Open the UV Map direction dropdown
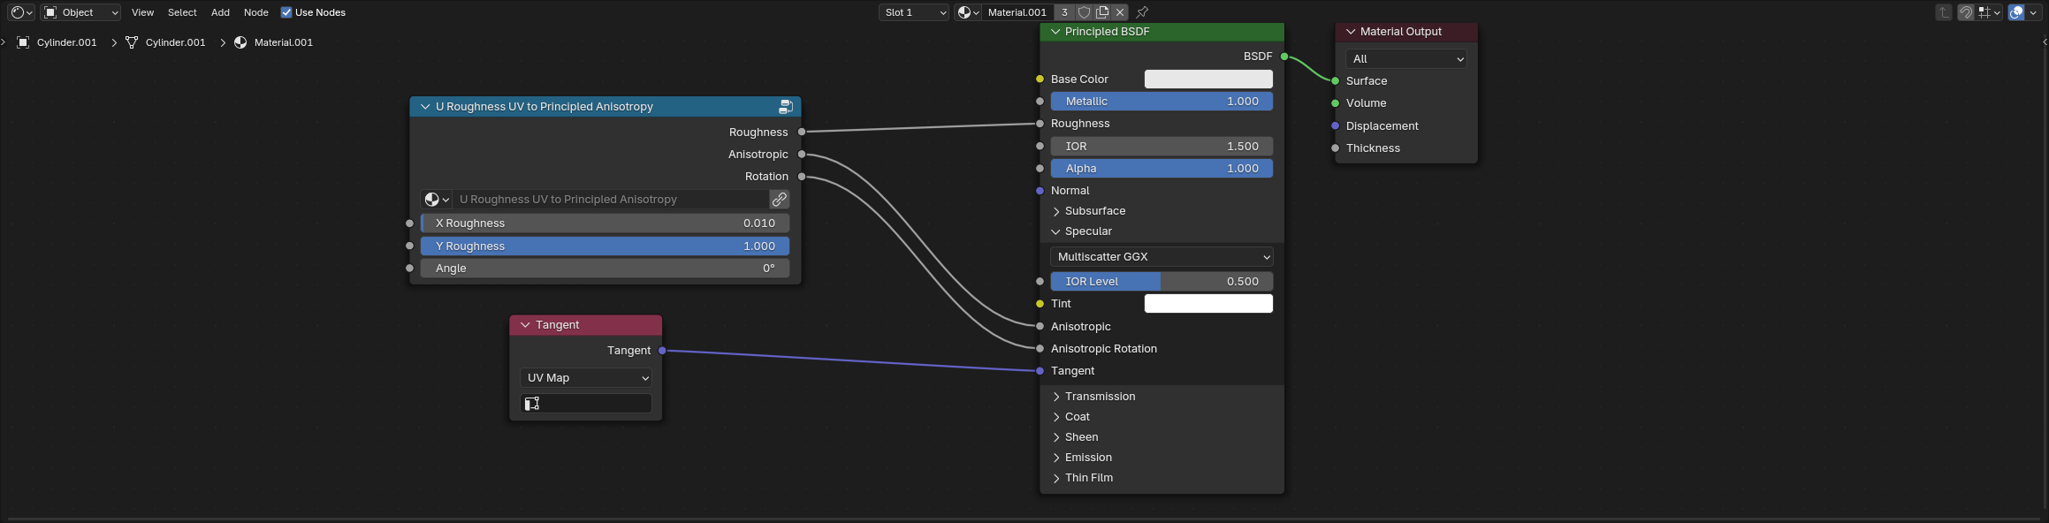 point(586,378)
